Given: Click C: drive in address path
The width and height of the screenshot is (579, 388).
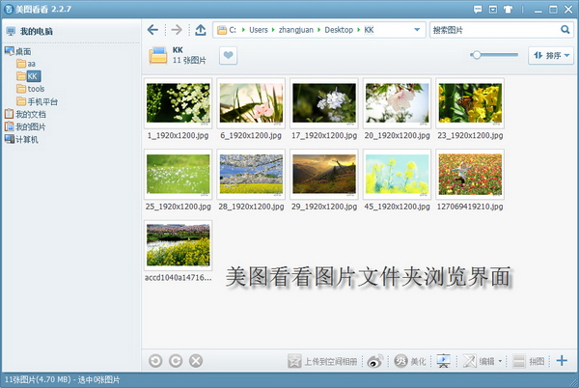Looking at the screenshot, I should point(233,30).
